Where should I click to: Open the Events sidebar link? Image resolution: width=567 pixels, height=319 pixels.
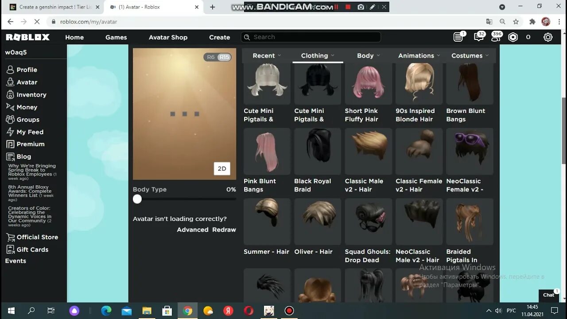coord(16,261)
